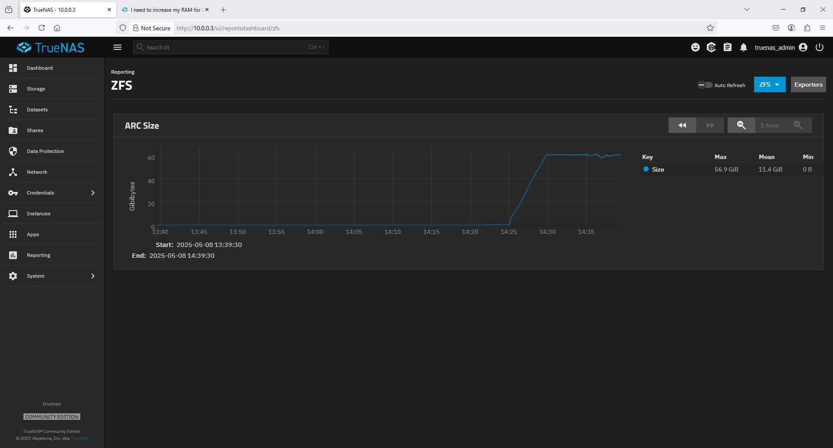Open the browser tab list dropdown

point(747,10)
